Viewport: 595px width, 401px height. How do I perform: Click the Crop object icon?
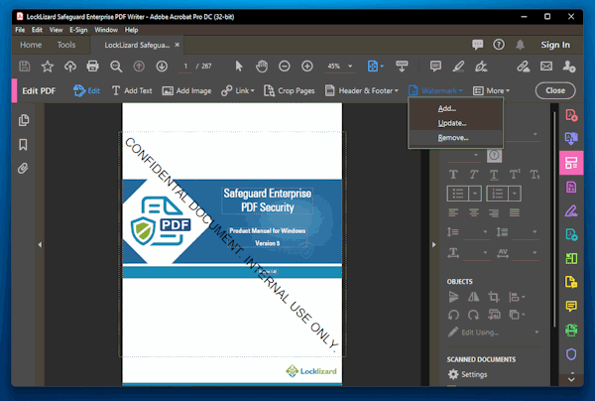(494, 297)
